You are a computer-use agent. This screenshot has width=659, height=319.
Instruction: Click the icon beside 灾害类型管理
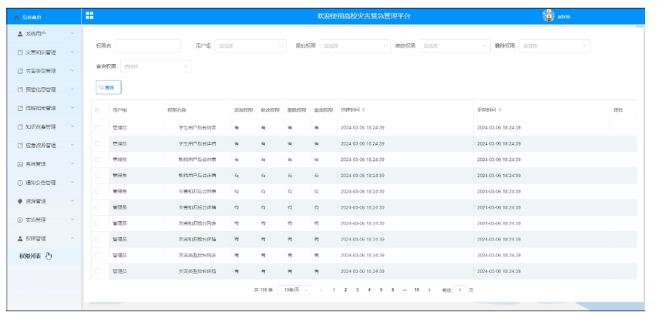coord(20,71)
